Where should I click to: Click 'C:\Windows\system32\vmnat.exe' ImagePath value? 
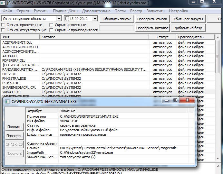pyautogui.click(x=86, y=152)
